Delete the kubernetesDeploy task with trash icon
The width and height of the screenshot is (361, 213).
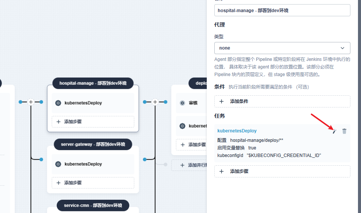click(x=344, y=131)
